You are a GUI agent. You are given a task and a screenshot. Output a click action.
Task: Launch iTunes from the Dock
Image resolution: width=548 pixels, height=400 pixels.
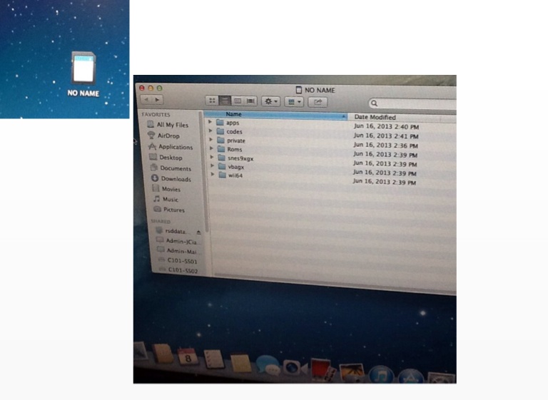pyautogui.click(x=382, y=373)
